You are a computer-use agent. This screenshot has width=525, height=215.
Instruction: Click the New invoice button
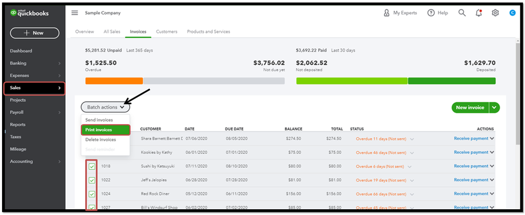(x=470, y=107)
